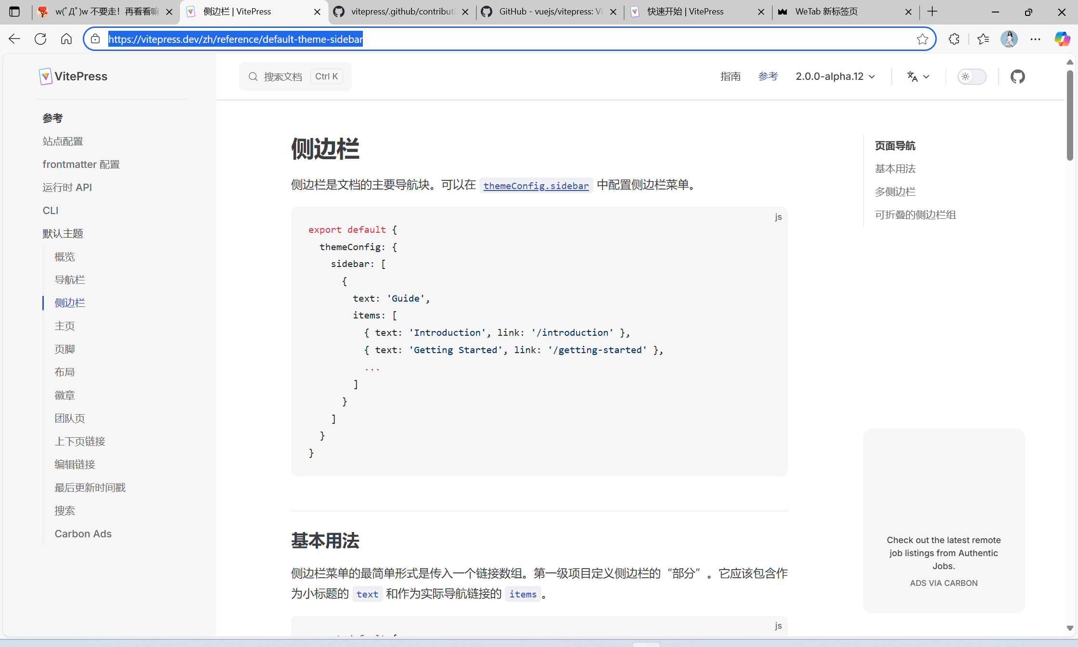Image resolution: width=1078 pixels, height=647 pixels.
Task: Click the VitePress logo icon
Action: (45, 76)
